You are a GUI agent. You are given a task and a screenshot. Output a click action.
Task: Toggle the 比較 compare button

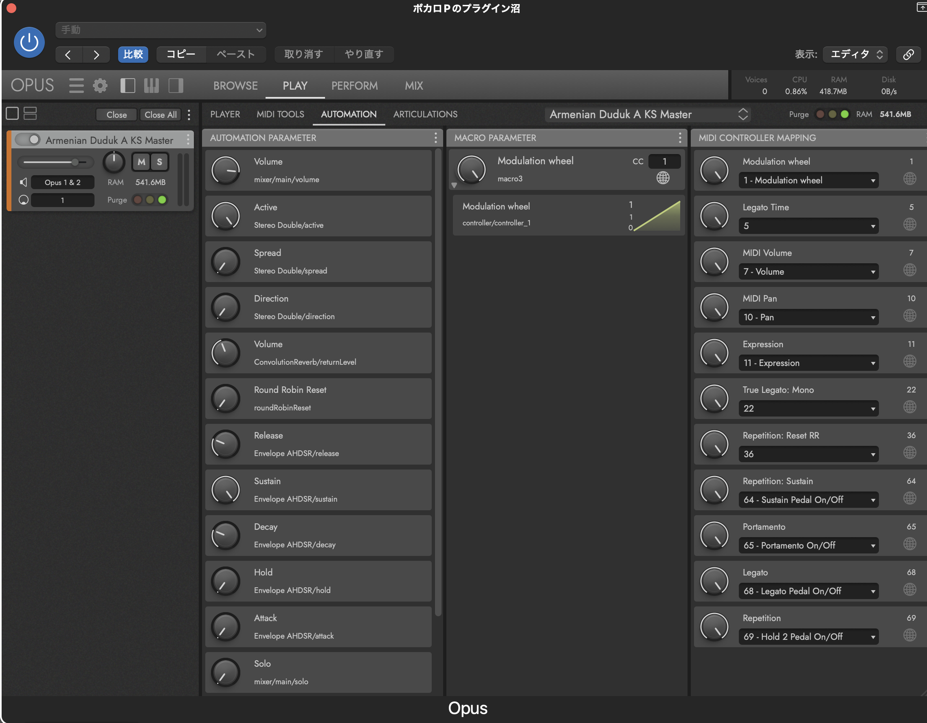tap(133, 54)
